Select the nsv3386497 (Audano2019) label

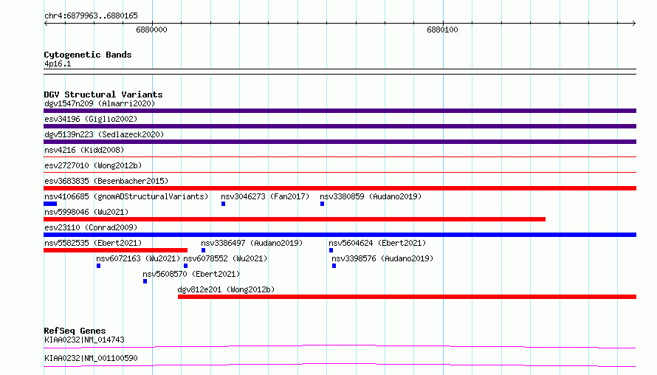pyautogui.click(x=252, y=243)
